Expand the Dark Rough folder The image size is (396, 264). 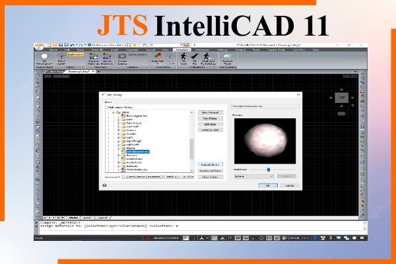point(119,123)
